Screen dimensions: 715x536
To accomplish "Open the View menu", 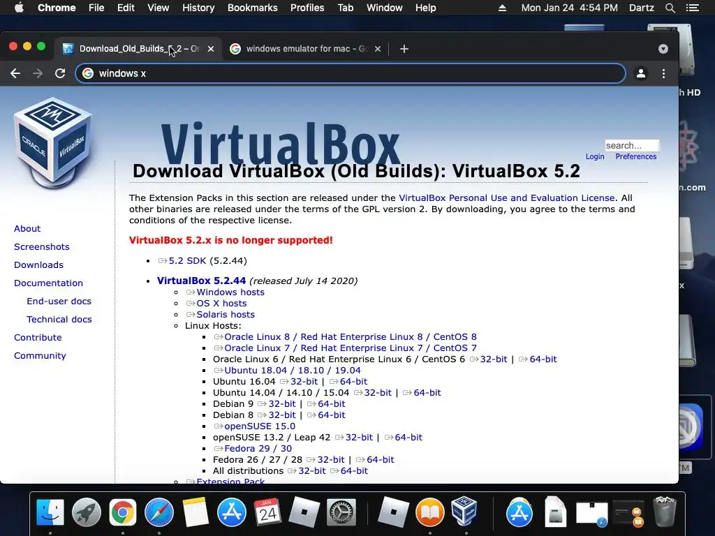I will coord(159,8).
